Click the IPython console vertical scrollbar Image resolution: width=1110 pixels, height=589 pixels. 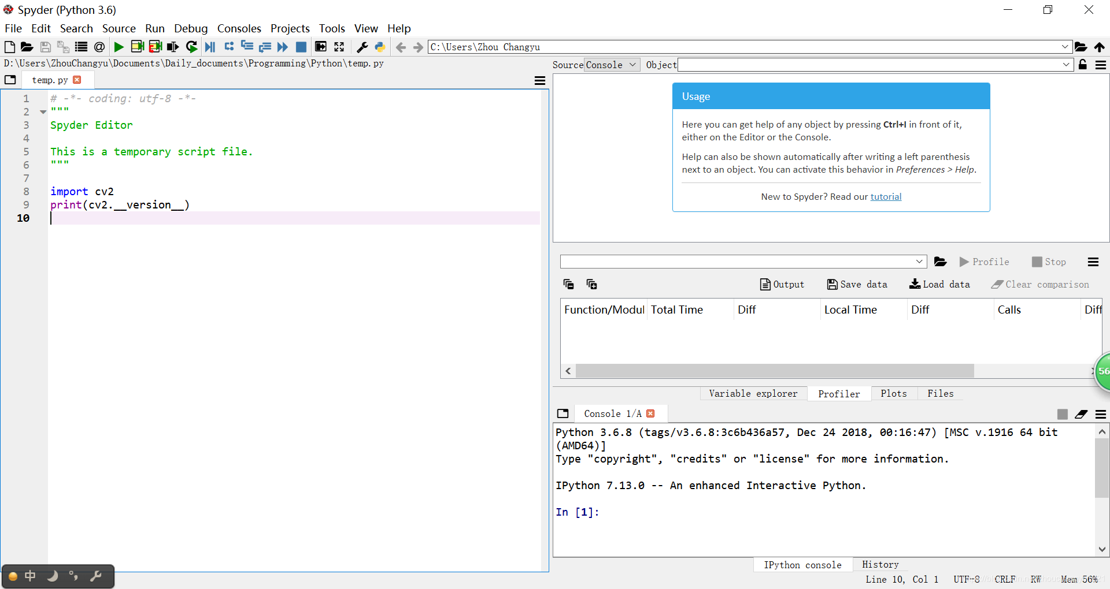1102,468
